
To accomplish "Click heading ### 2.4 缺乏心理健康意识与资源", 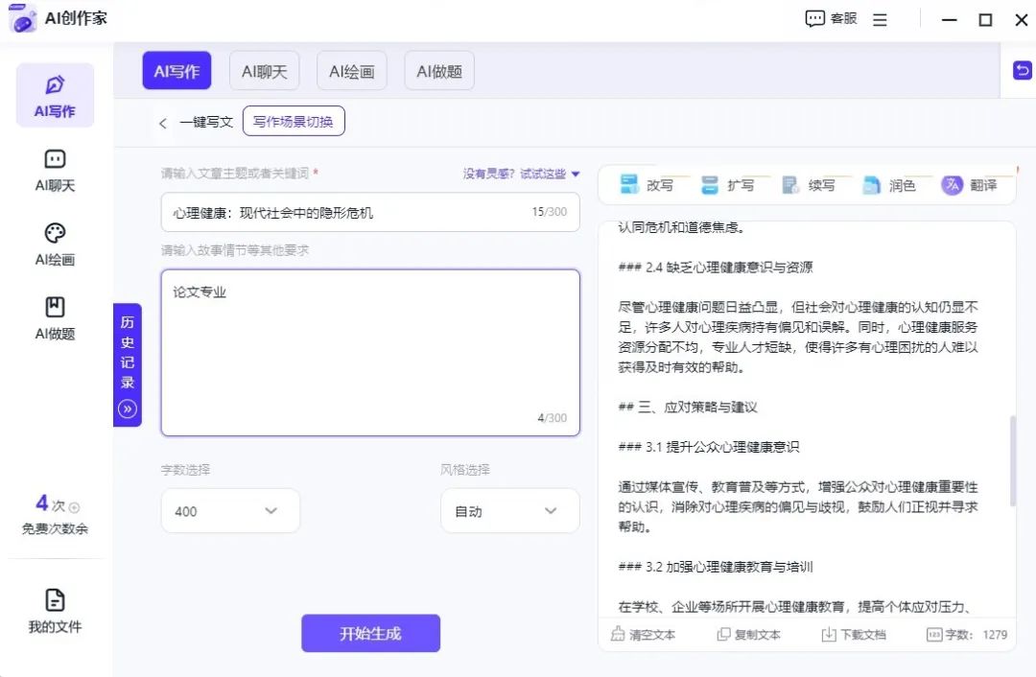I will pos(716,268).
